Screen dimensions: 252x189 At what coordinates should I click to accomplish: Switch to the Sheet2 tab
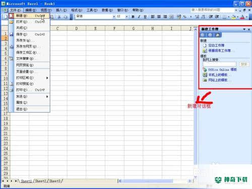pyautogui.click(x=41, y=181)
